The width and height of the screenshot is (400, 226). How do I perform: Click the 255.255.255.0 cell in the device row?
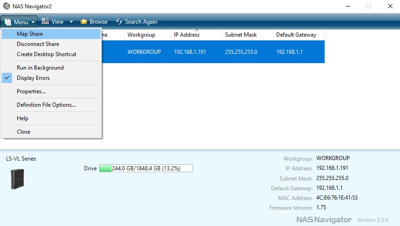(x=241, y=52)
